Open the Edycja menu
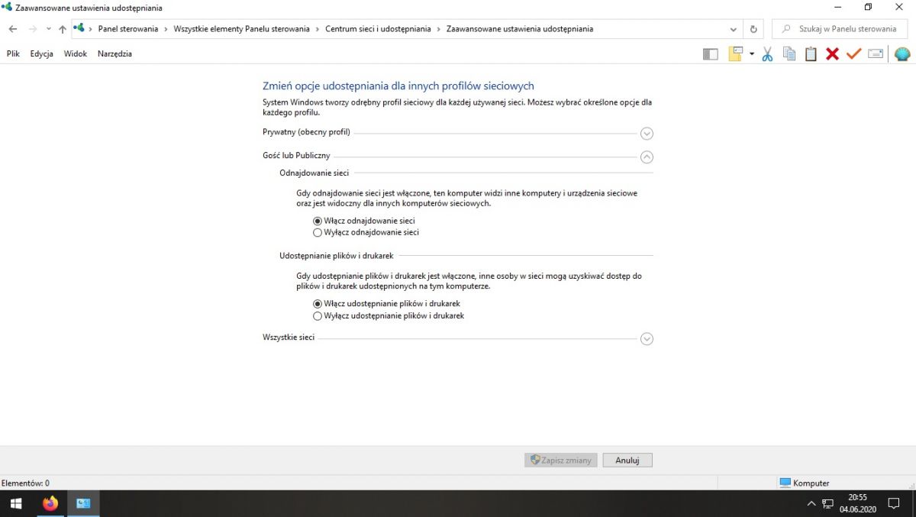Image resolution: width=916 pixels, height=517 pixels. click(42, 53)
